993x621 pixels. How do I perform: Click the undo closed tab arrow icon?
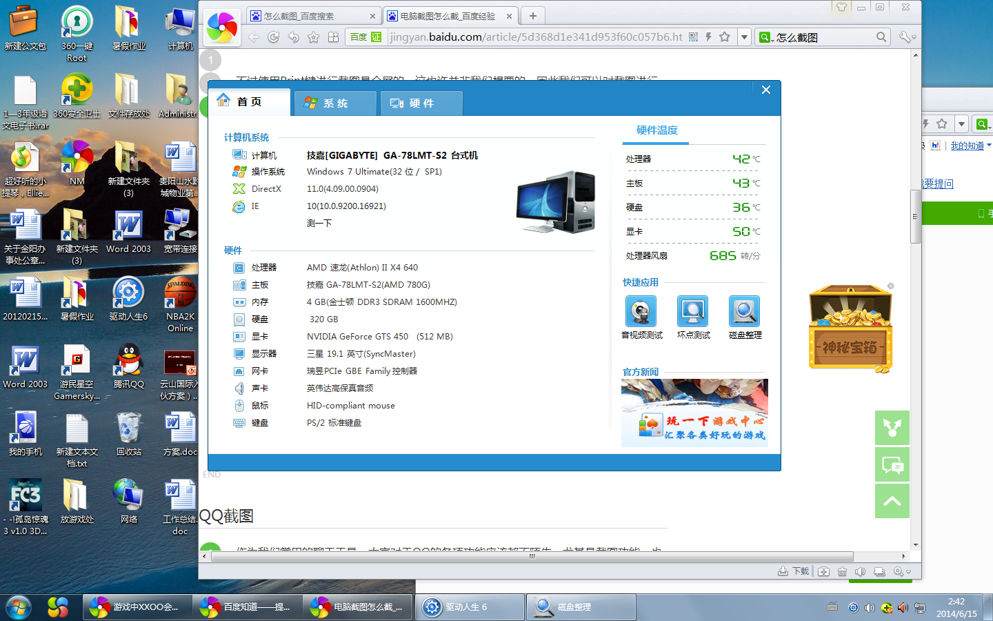[x=294, y=37]
